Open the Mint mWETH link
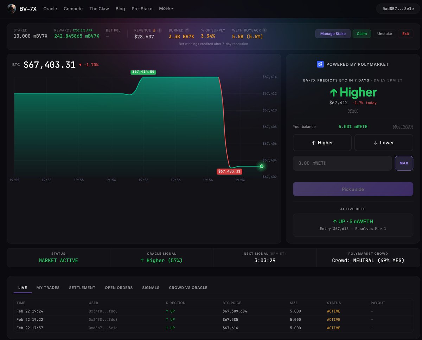422x340 pixels. pos(402,126)
